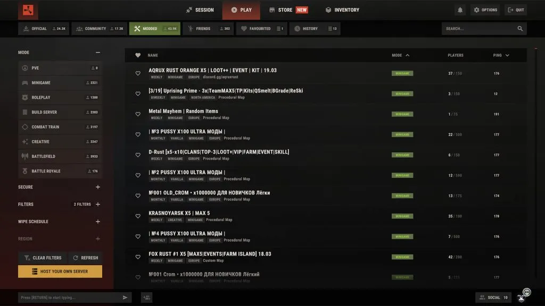The height and width of the screenshot is (306, 545).
Task: Favourite D-Rust server heart
Action: point(138,155)
